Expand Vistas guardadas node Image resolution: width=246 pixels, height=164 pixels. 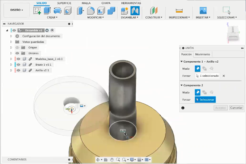[11, 42]
